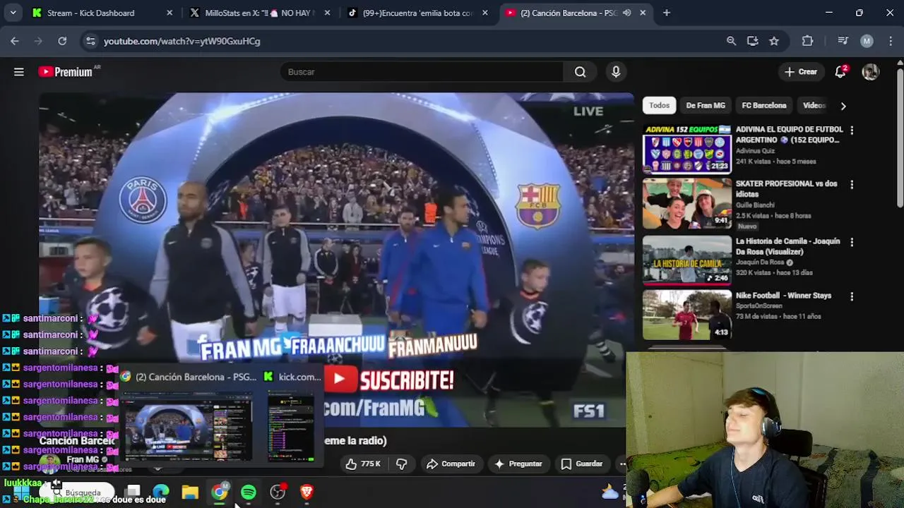Open options menu for Nike Football video

coord(852,296)
